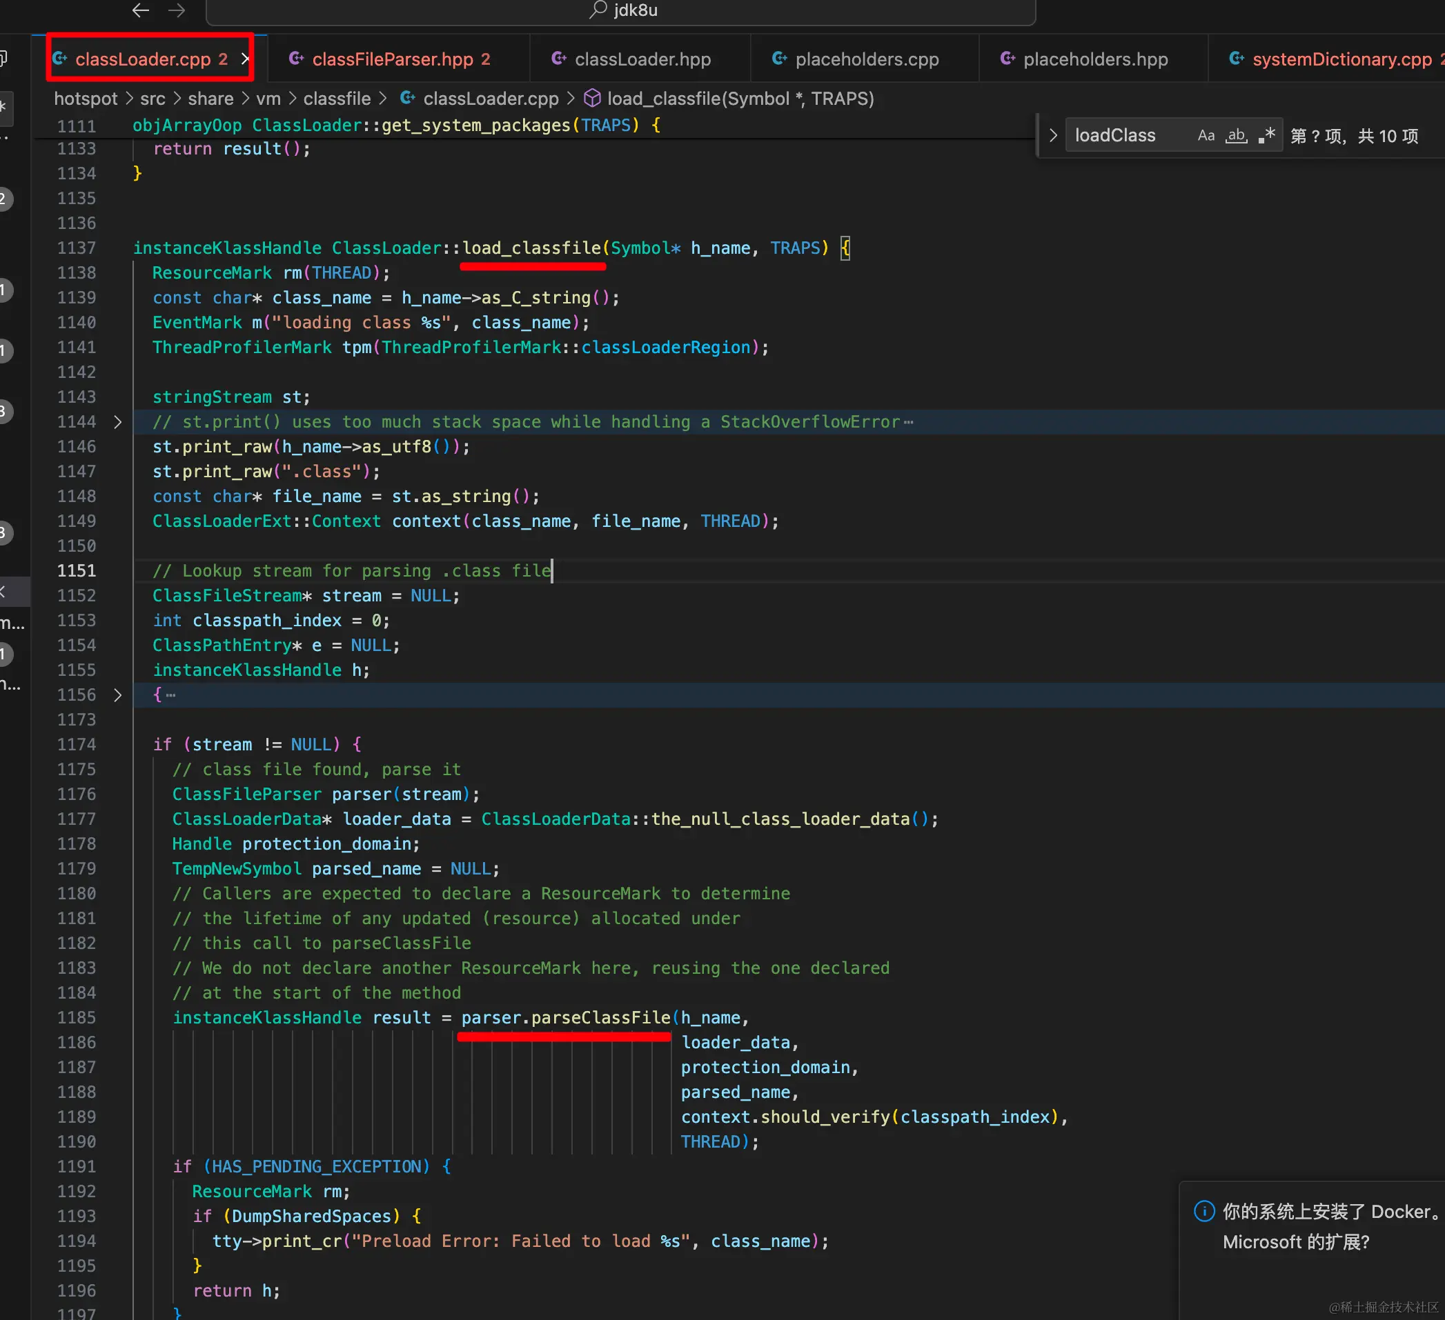
Task: Click the Docker notification info icon
Action: 1203,1210
